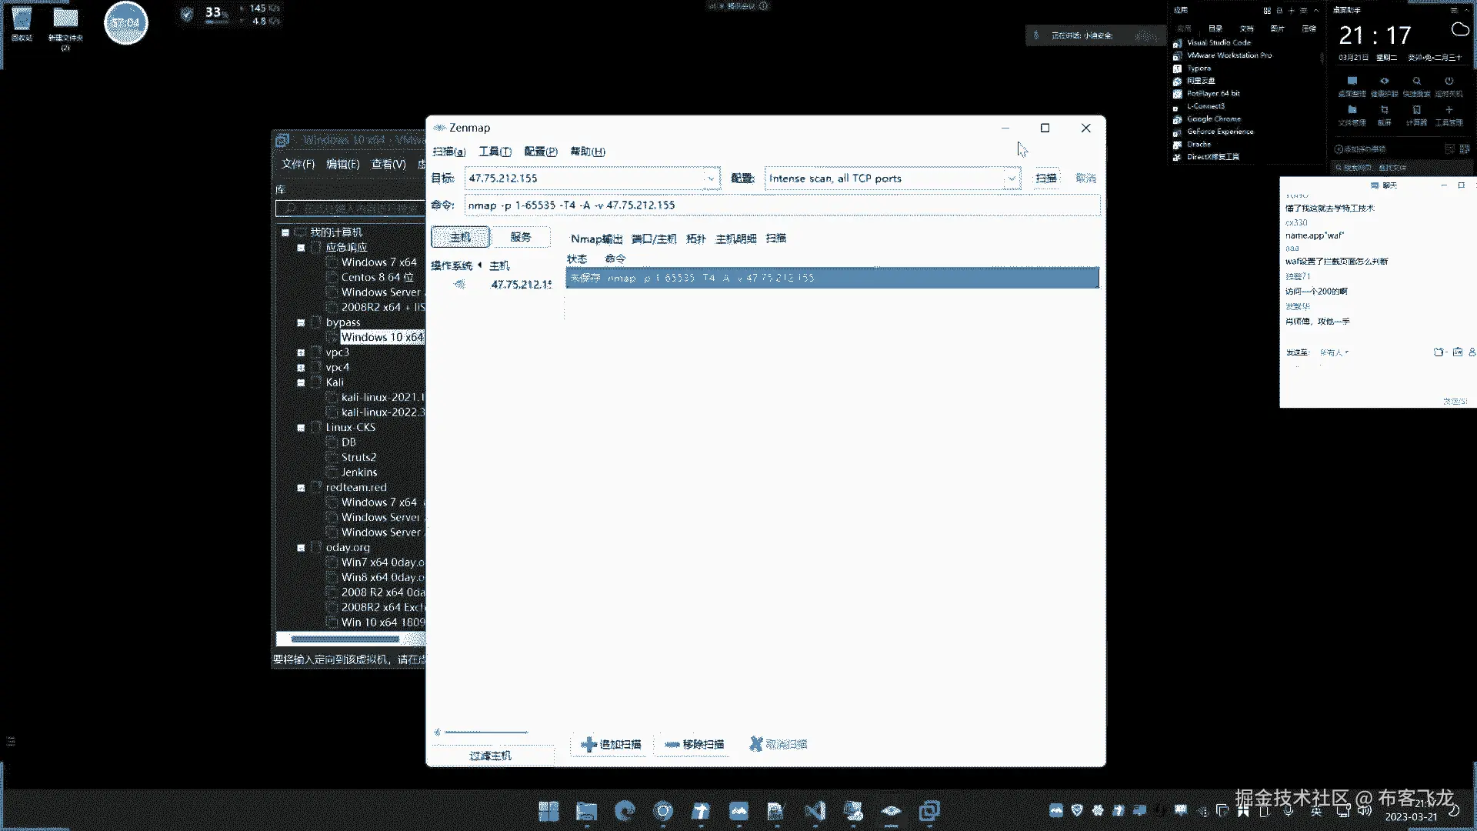The width and height of the screenshot is (1477, 831).
Task: Click the OS icon beside host 47.75.212.155
Action: 460,284
